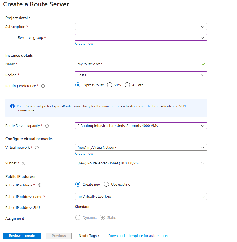This screenshot has width=237, height=242.
Task: Open the ellipsis menu beside the title
Action: click(x=78, y=4)
